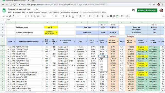Format cell as currency (р.)
Viewport: 165px width, 93px height.
tap(25, 16)
